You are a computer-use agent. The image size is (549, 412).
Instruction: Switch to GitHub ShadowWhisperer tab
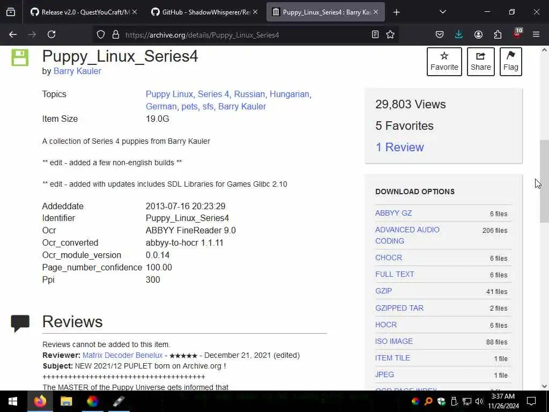tap(204, 12)
